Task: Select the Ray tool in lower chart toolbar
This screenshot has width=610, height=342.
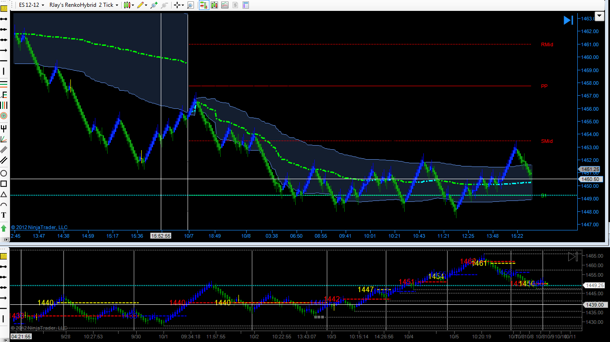Action: coord(4,277)
